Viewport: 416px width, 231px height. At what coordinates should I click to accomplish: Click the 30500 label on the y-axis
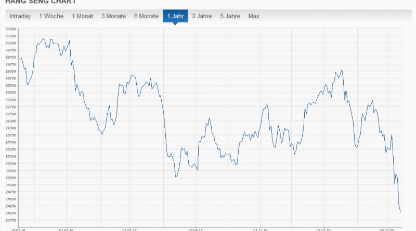[11, 29]
